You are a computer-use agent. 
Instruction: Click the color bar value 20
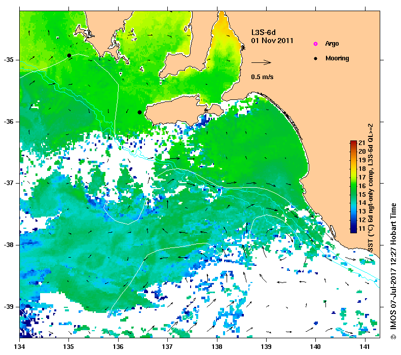362,152
